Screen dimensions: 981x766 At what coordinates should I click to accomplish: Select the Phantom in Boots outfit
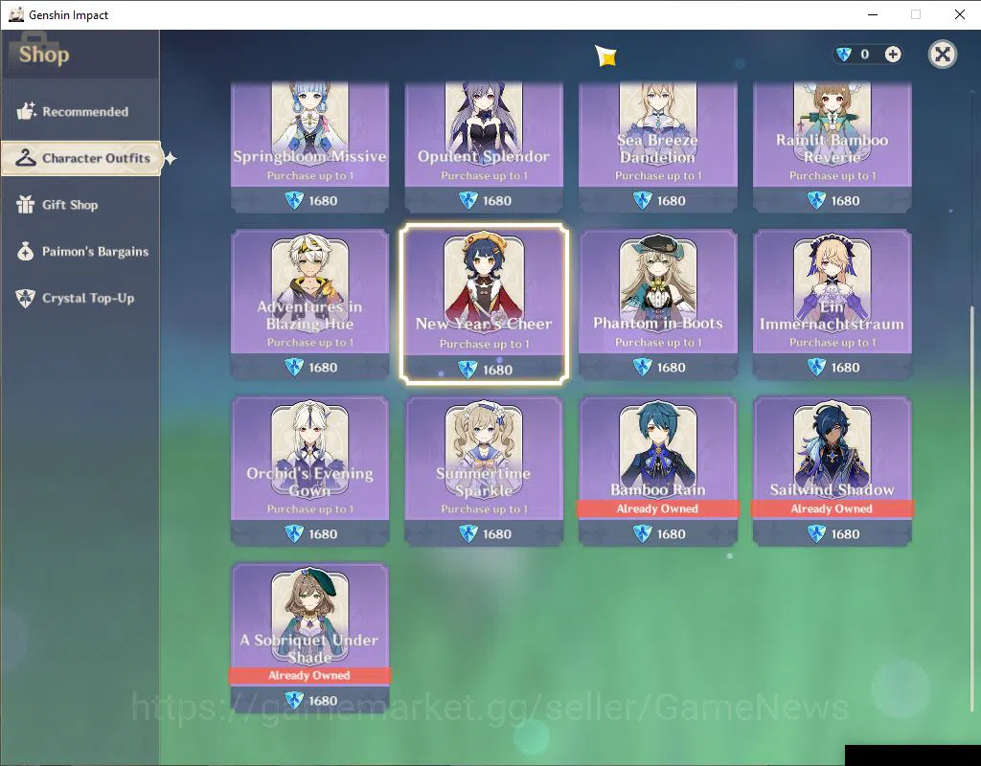click(657, 304)
